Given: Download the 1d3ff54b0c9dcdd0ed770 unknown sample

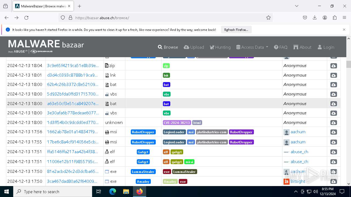Looking at the screenshot, I should pos(333,123).
